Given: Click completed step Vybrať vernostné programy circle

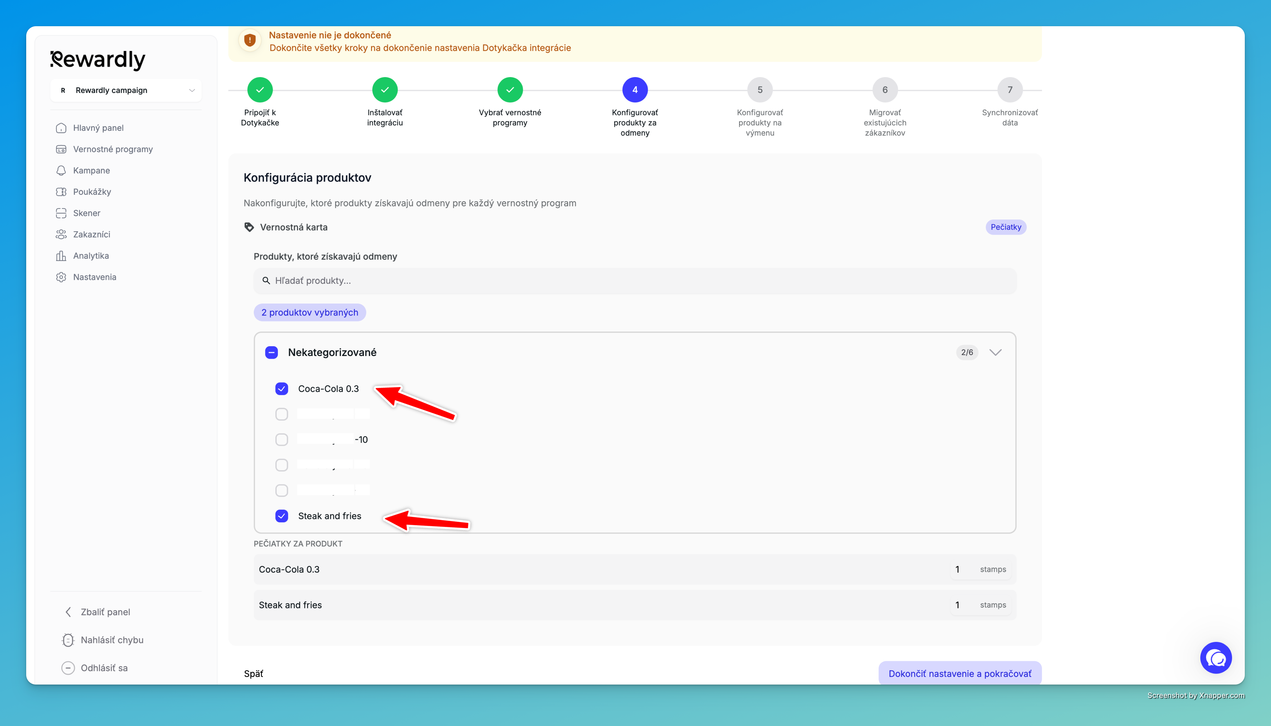Looking at the screenshot, I should (x=510, y=90).
